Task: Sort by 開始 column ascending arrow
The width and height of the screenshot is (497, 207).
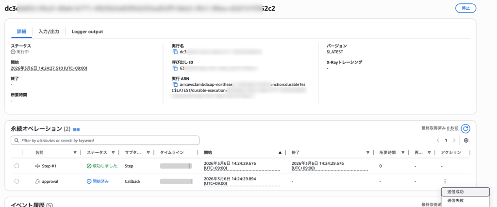Action: (280, 152)
